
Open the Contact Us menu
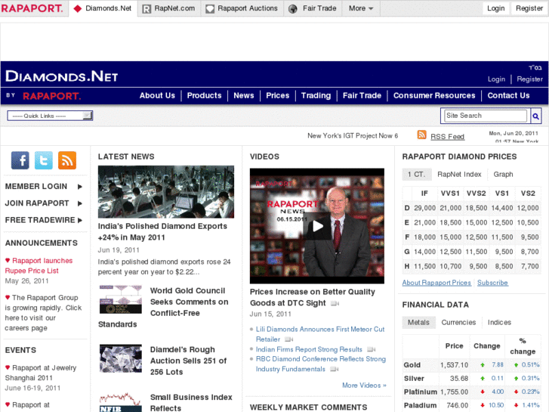point(508,95)
